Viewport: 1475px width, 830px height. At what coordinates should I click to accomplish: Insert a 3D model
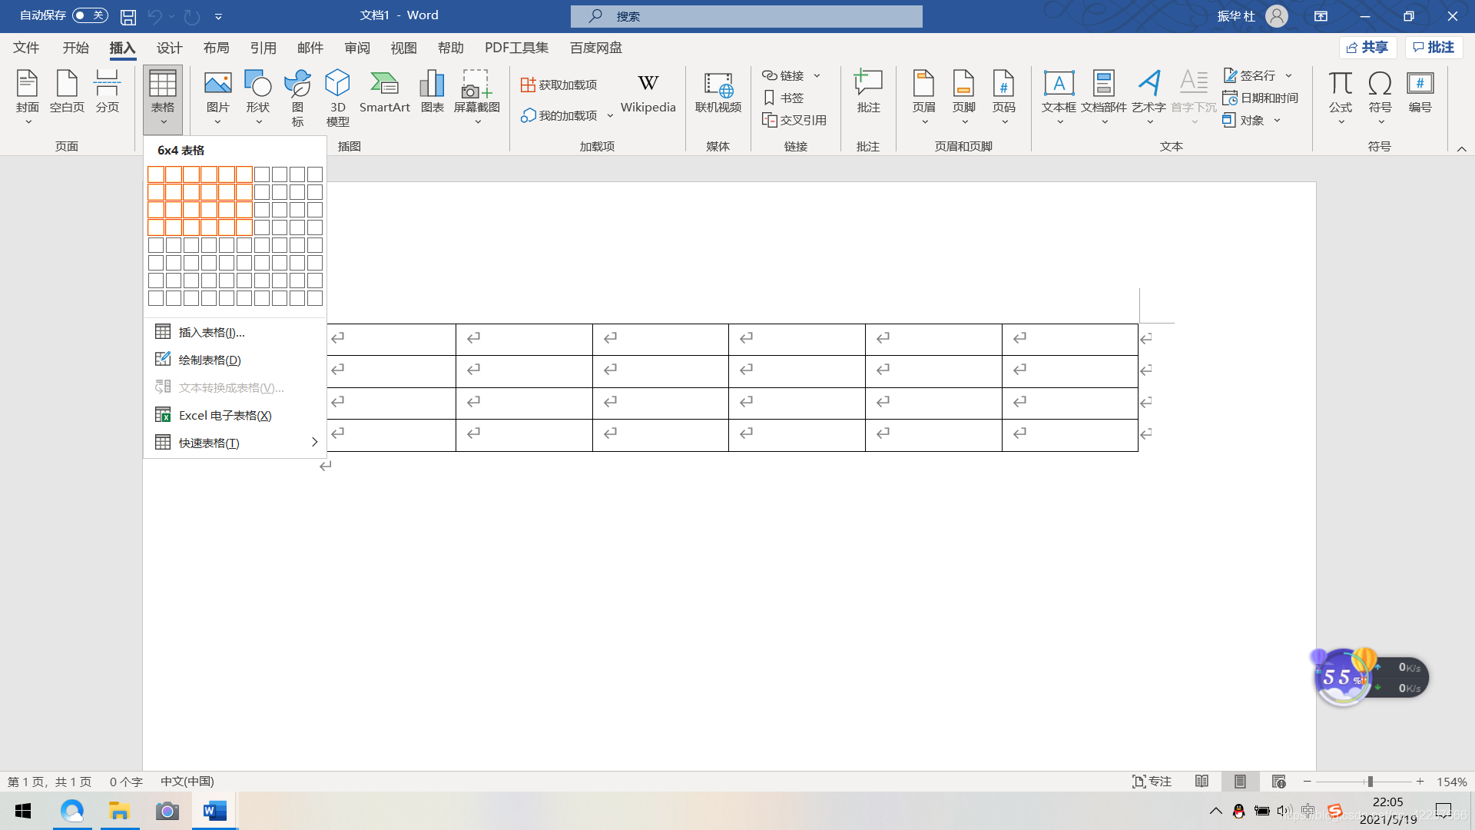click(337, 96)
